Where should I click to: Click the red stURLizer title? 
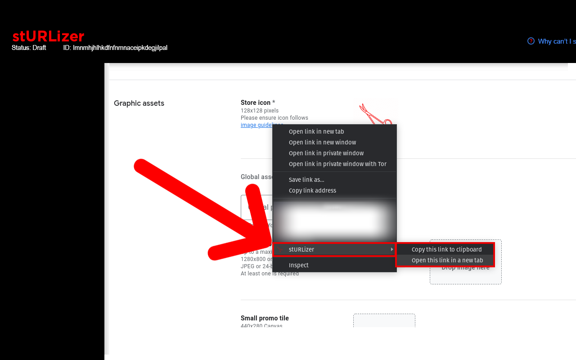(x=49, y=36)
